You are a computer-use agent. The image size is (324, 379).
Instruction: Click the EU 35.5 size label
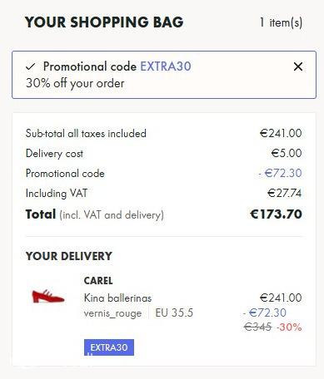[174, 313]
